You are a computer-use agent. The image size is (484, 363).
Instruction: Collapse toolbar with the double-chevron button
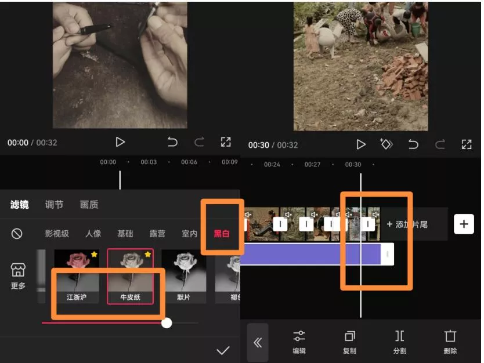pos(258,343)
